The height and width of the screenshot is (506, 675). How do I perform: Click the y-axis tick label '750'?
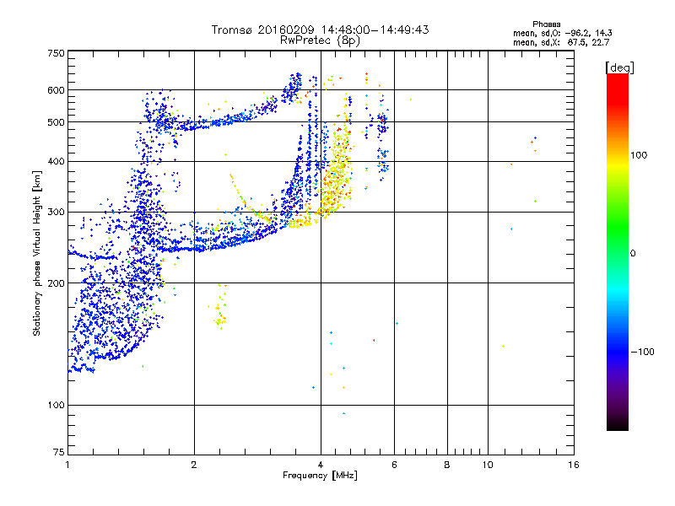[x=56, y=53]
